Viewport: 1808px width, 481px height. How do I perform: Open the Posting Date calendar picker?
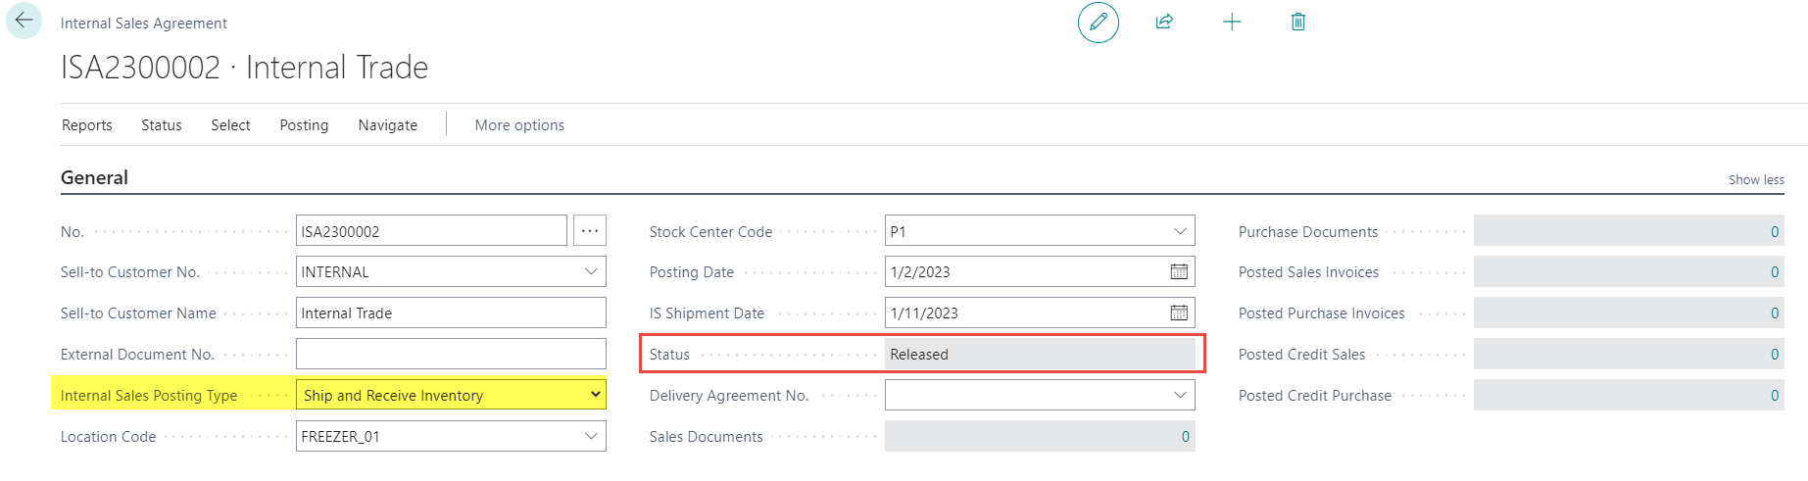pyautogui.click(x=1179, y=271)
